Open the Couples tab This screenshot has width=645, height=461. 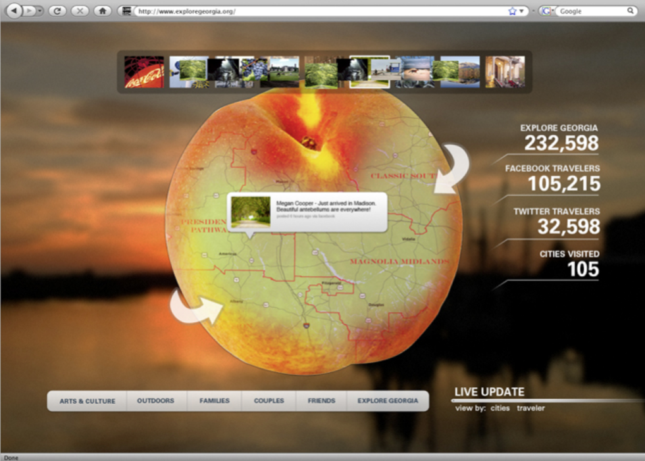[x=269, y=400]
